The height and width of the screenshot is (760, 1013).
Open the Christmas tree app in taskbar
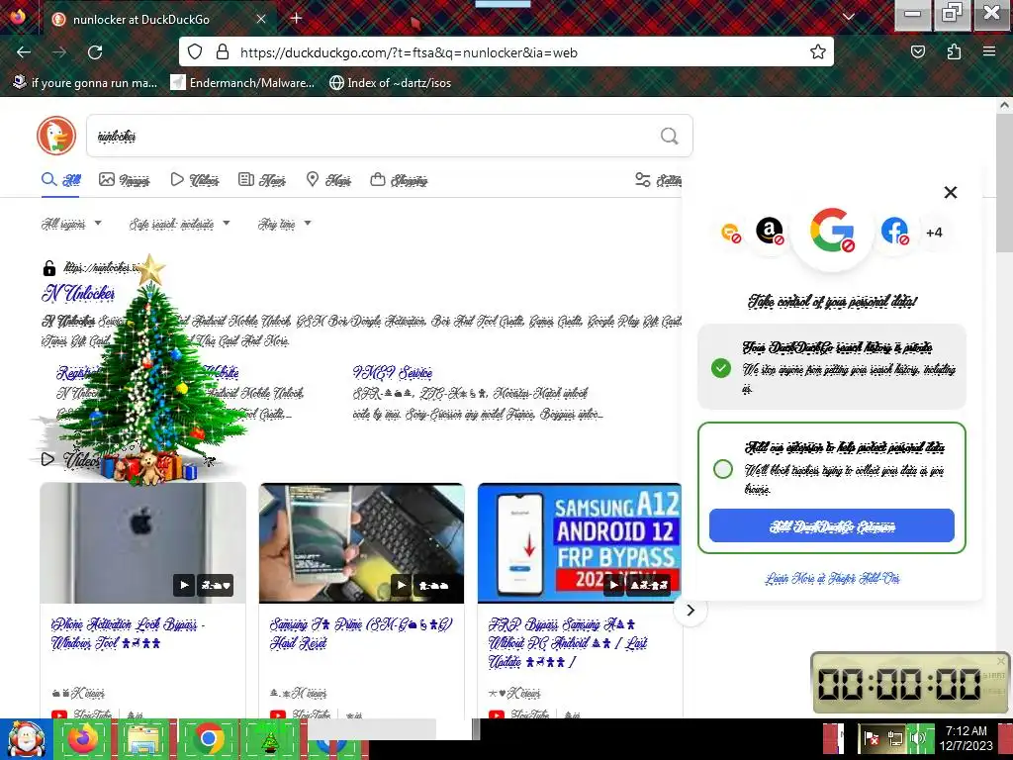pos(269,739)
